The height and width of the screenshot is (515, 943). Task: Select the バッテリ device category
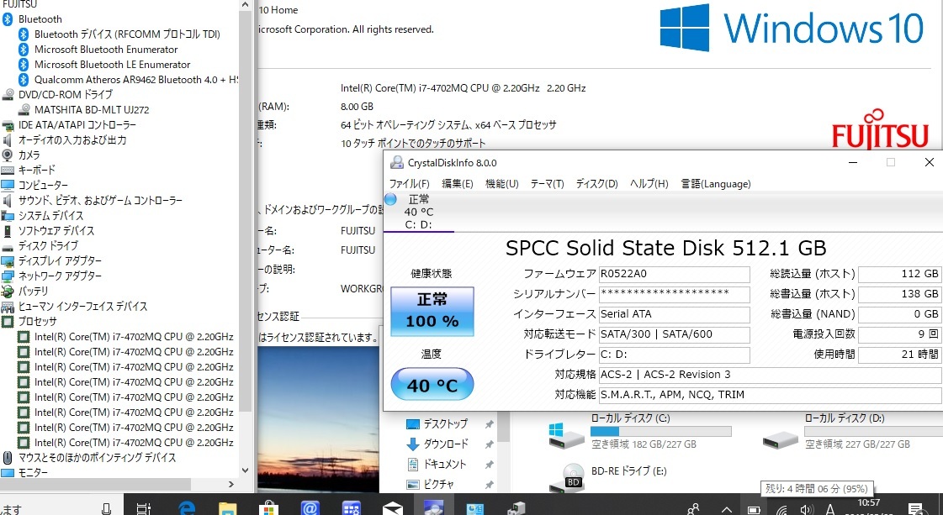point(33,291)
